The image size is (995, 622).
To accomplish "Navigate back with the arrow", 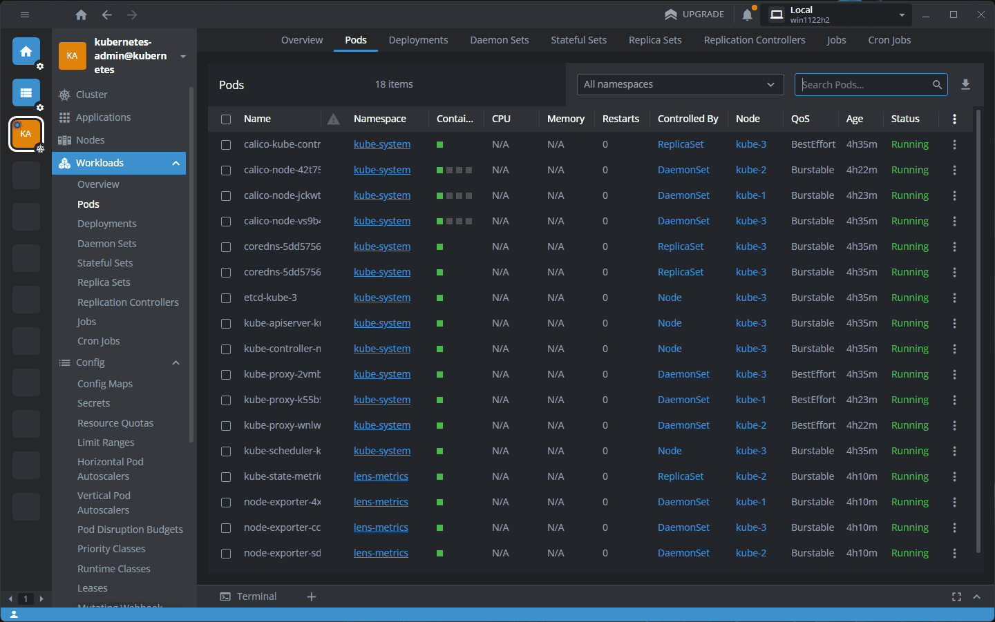I will click(x=106, y=14).
